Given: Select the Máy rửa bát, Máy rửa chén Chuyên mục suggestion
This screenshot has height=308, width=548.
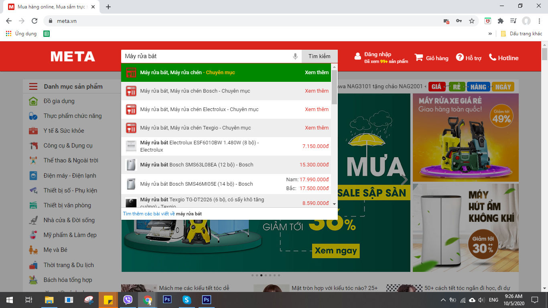Looking at the screenshot, I should [226, 73].
